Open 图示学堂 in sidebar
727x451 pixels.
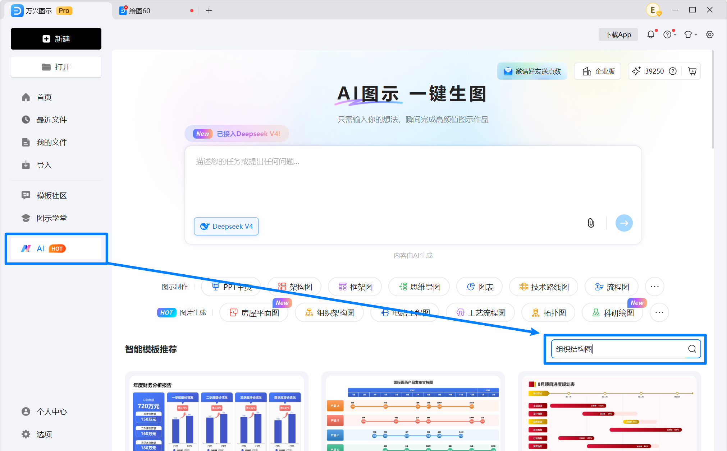(x=56, y=218)
